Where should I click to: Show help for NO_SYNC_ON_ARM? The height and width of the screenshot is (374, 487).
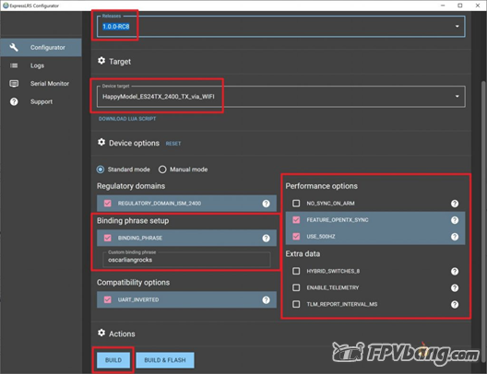click(x=455, y=204)
